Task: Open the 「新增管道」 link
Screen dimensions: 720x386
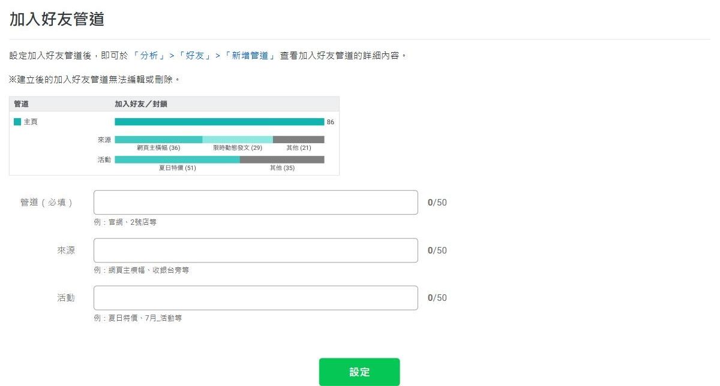Action: pyautogui.click(x=250, y=55)
